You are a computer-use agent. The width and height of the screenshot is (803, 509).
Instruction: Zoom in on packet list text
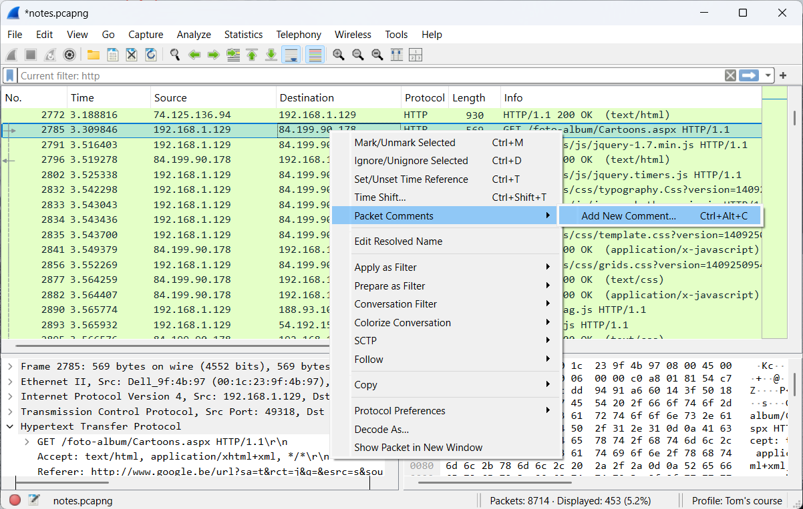tap(339, 55)
